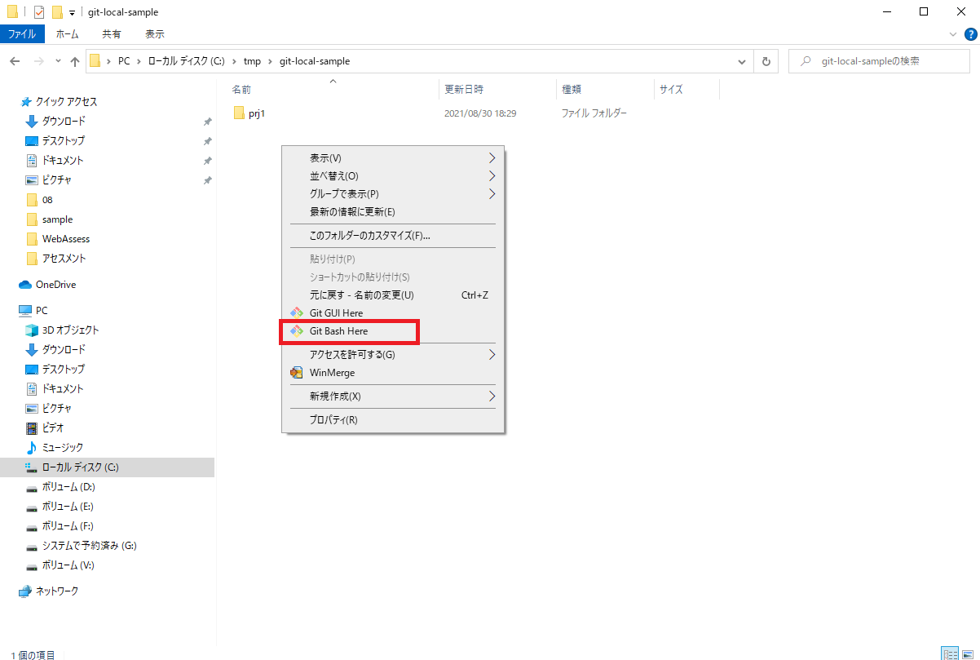Click the tmp breadcrumb in address bar
Viewport: 980px width, 660px height.
252,61
